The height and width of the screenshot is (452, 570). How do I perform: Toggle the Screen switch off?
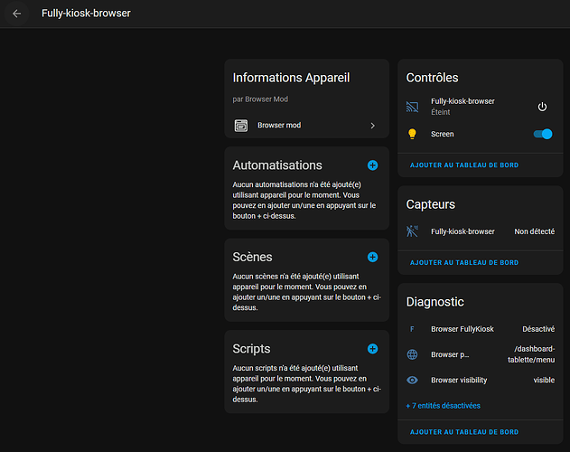click(x=542, y=134)
